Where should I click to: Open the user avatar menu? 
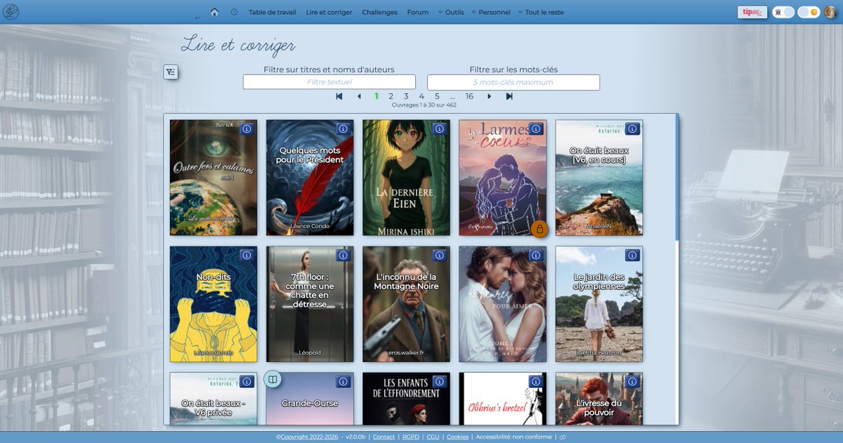[x=830, y=12]
